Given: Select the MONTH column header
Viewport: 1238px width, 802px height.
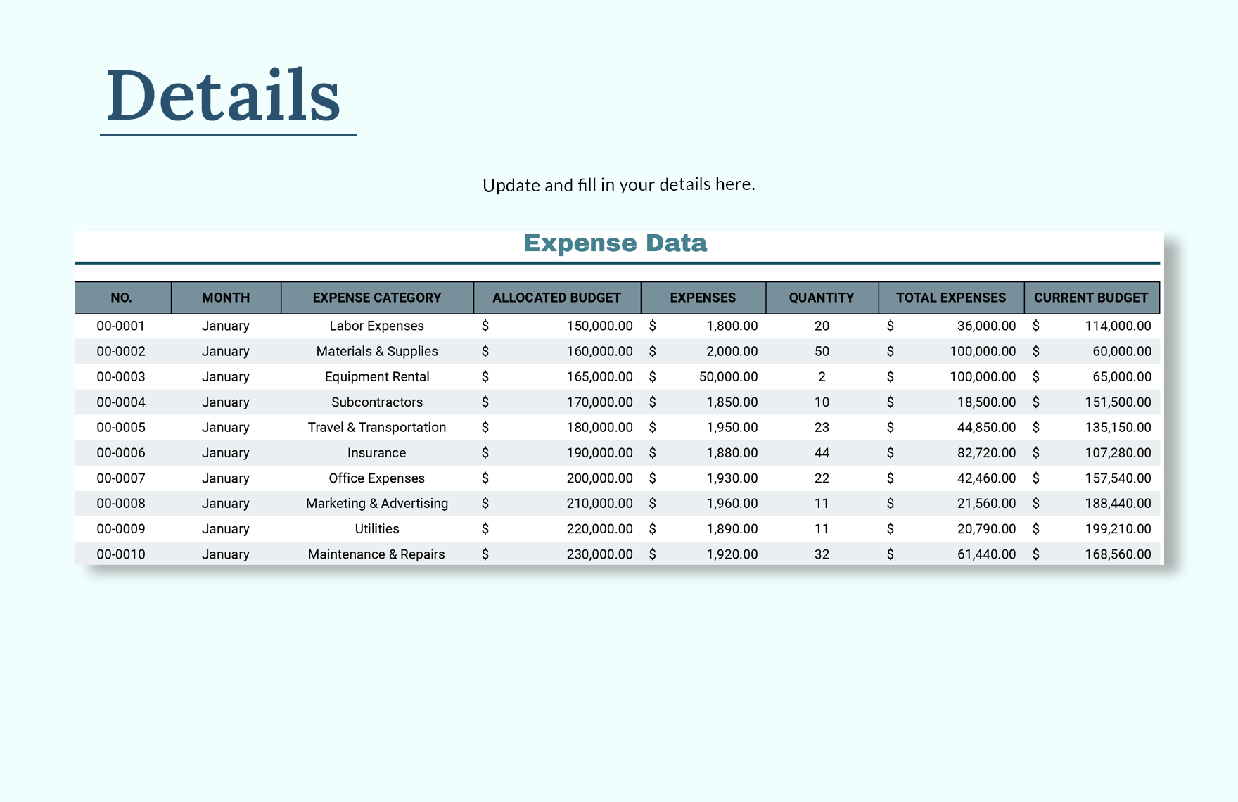Looking at the screenshot, I should click(225, 297).
